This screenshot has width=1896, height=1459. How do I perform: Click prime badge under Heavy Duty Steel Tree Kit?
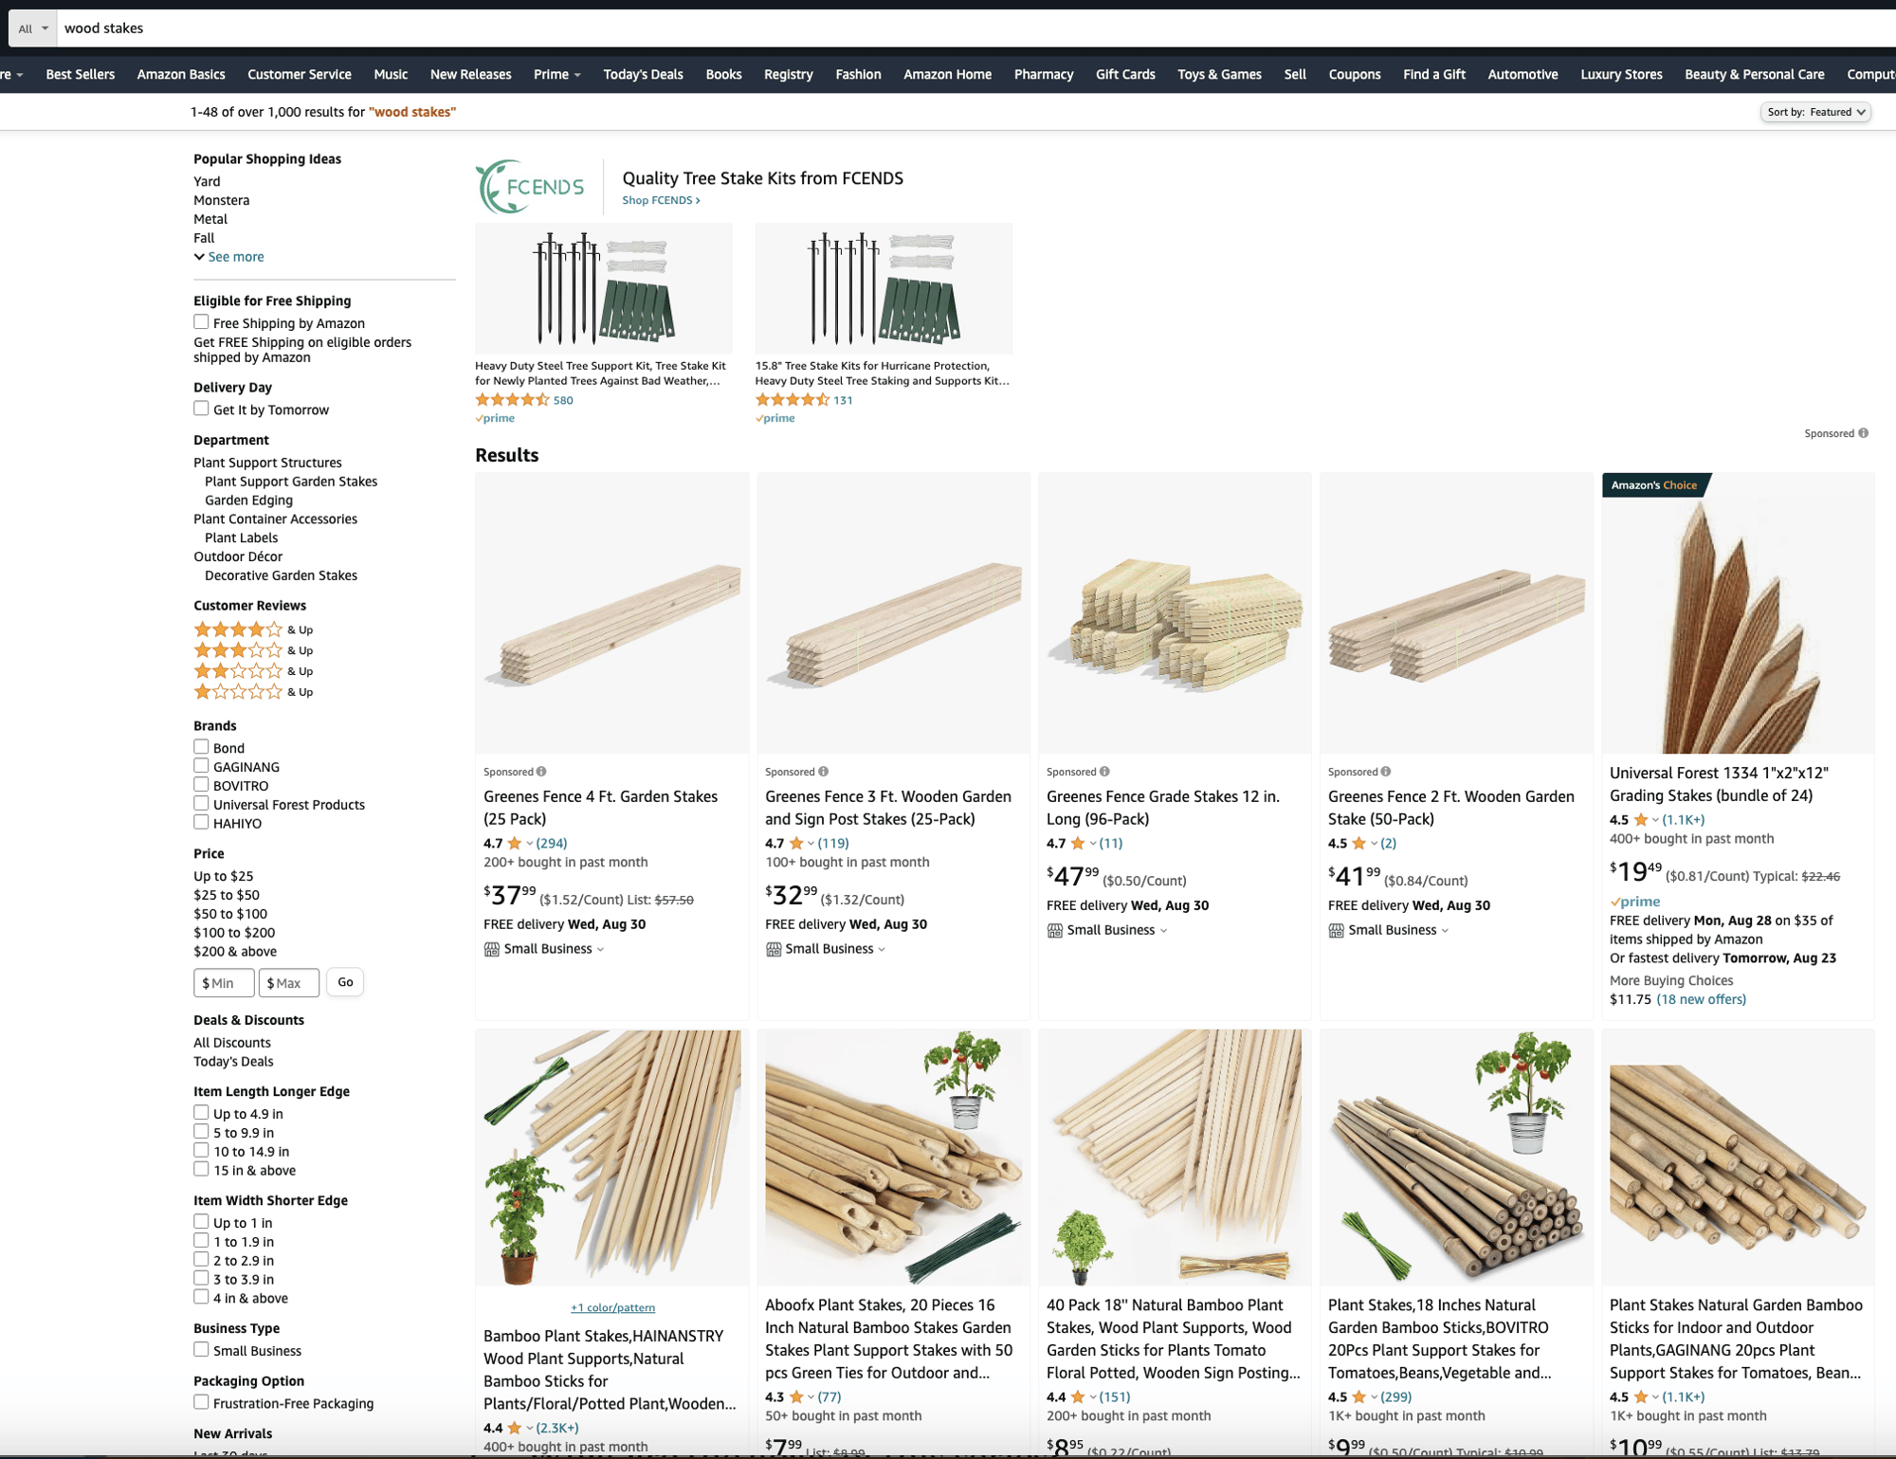pyautogui.click(x=495, y=418)
